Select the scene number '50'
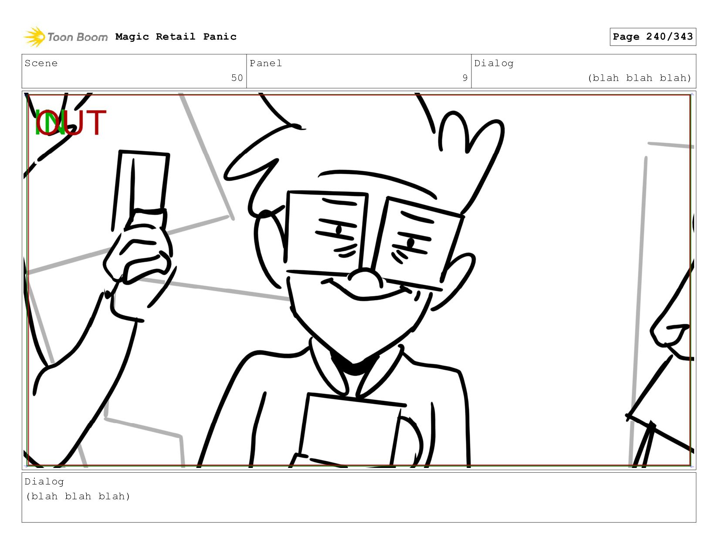The width and height of the screenshot is (719, 555). click(x=237, y=78)
